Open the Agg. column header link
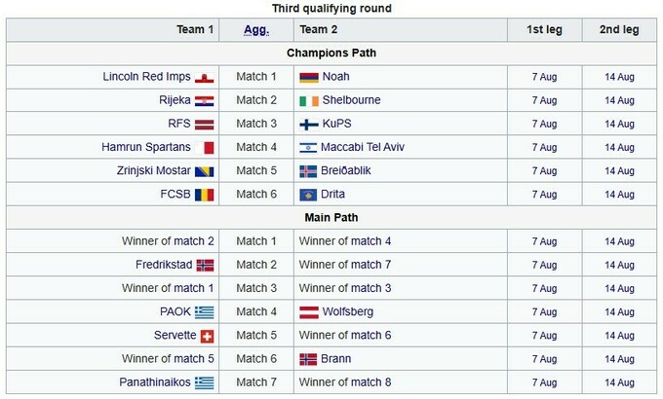The image size is (663, 399). coord(257,29)
